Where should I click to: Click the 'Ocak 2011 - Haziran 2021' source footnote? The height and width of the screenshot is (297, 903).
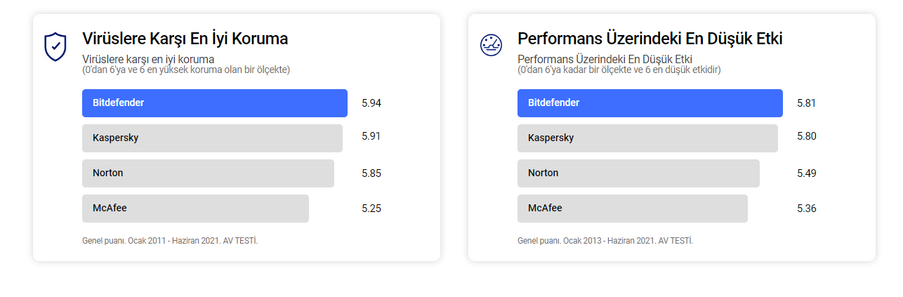(170, 241)
